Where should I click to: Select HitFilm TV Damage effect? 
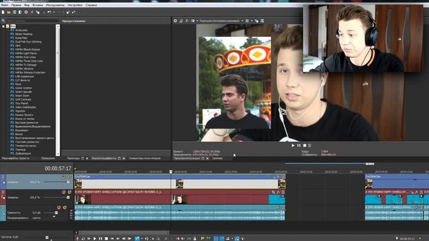click(x=25, y=65)
